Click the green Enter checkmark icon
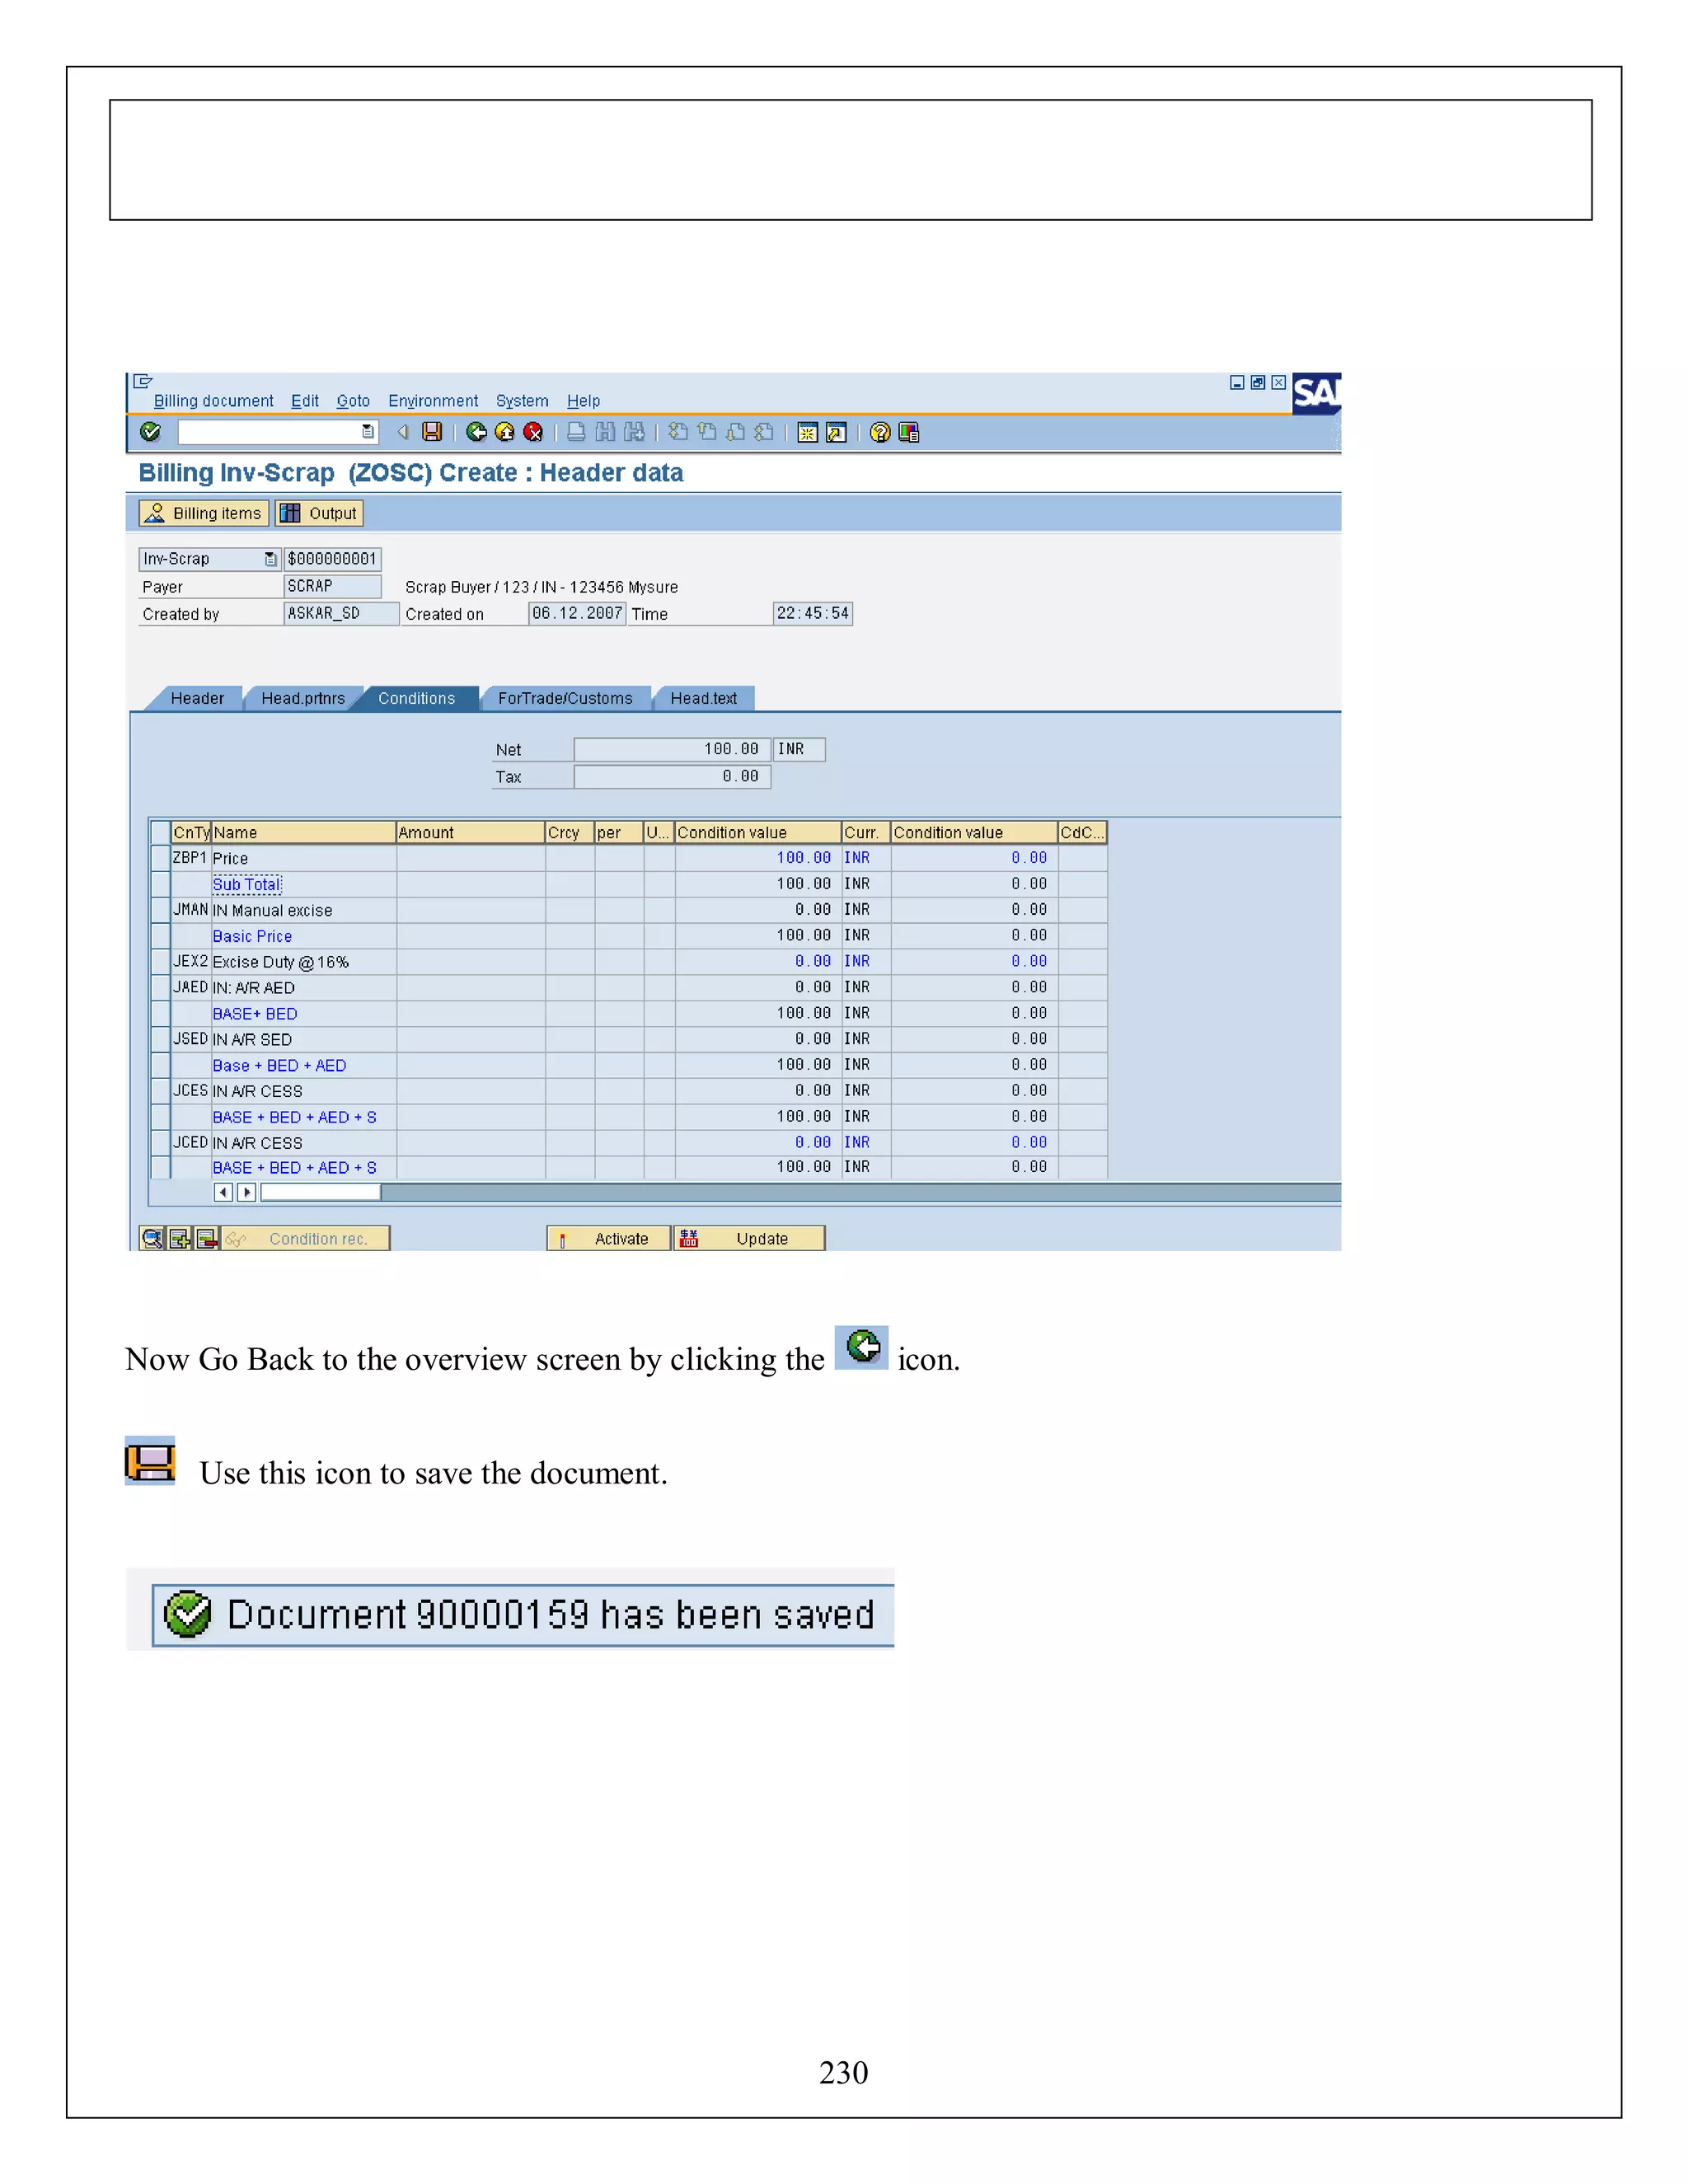The image size is (1688, 2184). 150,432
